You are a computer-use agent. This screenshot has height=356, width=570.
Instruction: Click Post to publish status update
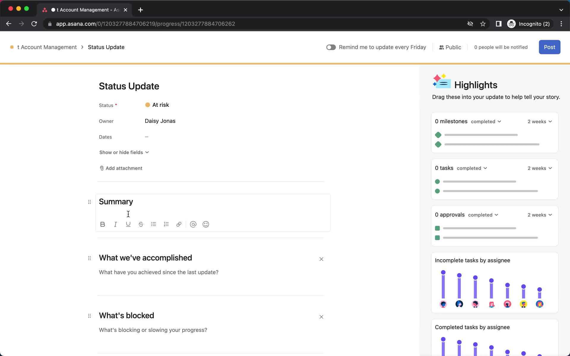click(x=550, y=47)
